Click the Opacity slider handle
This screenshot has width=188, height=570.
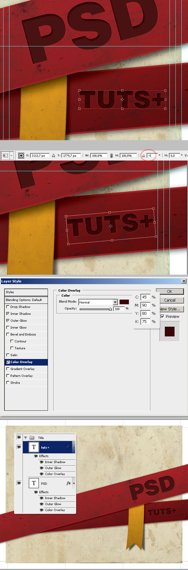[x=110, y=309]
